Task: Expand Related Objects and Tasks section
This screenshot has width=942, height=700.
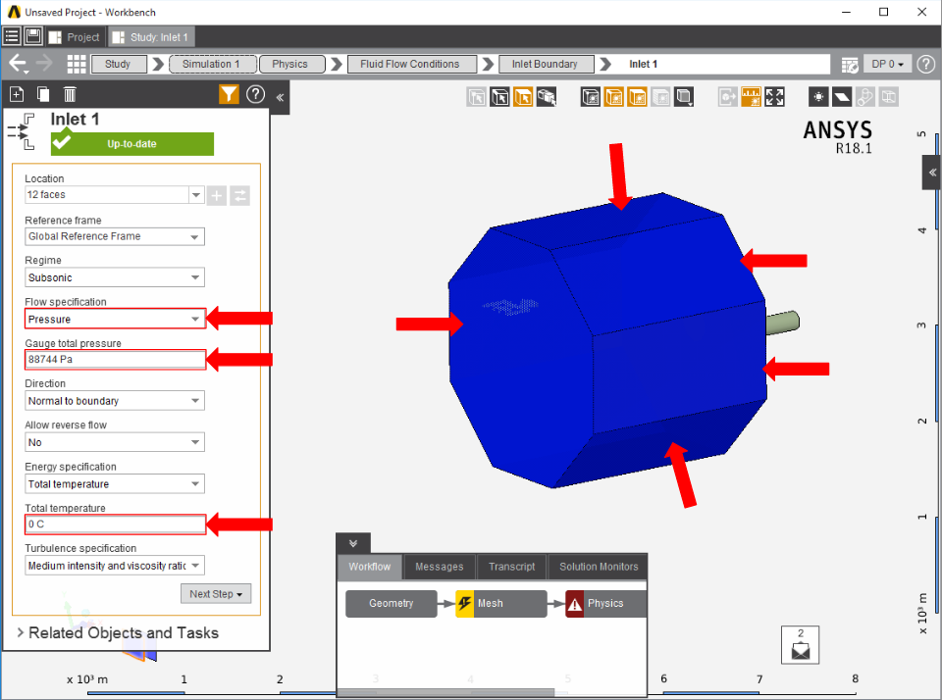Action: pyautogui.click(x=117, y=632)
